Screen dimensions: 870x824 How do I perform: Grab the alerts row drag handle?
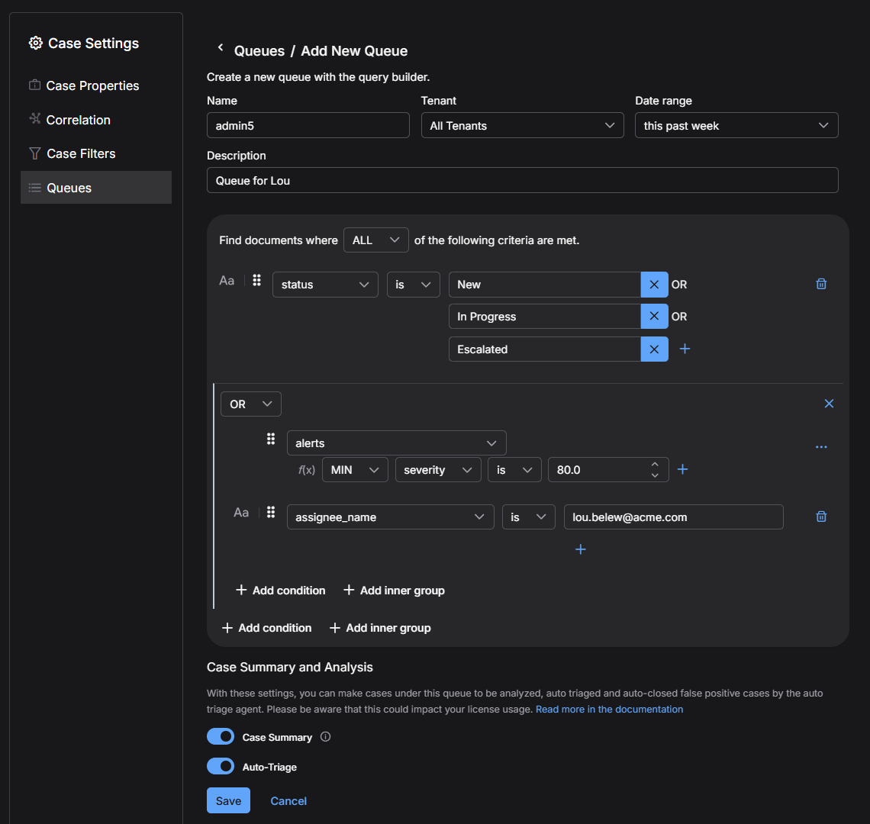[x=271, y=439]
